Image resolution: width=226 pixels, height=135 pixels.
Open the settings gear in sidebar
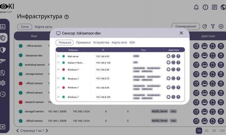coord(3,83)
